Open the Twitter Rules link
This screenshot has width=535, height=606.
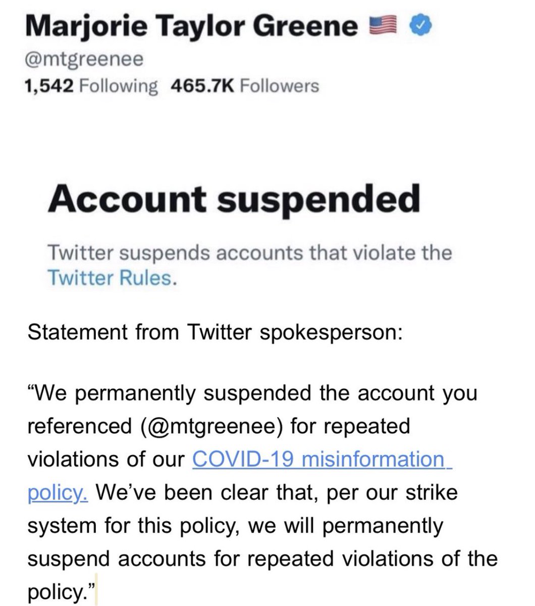pyautogui.click(x=110, y=277)
